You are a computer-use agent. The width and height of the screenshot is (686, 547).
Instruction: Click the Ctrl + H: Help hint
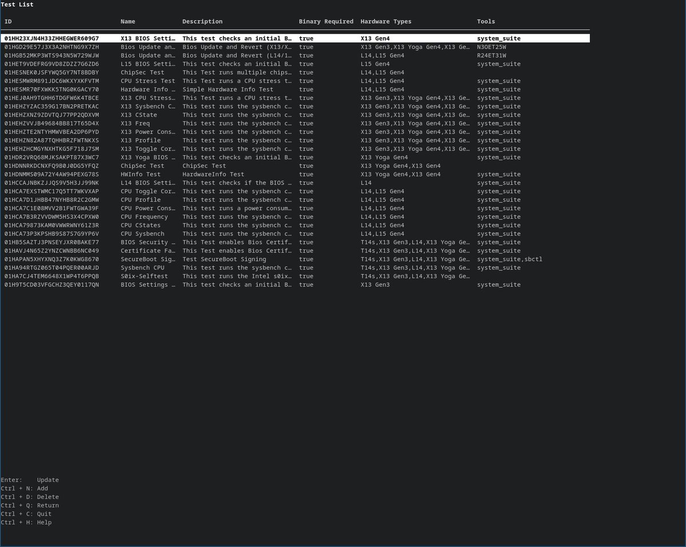tap(26, 522)
